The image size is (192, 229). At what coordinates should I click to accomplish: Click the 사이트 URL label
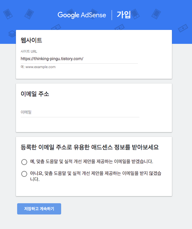(29, 52)
